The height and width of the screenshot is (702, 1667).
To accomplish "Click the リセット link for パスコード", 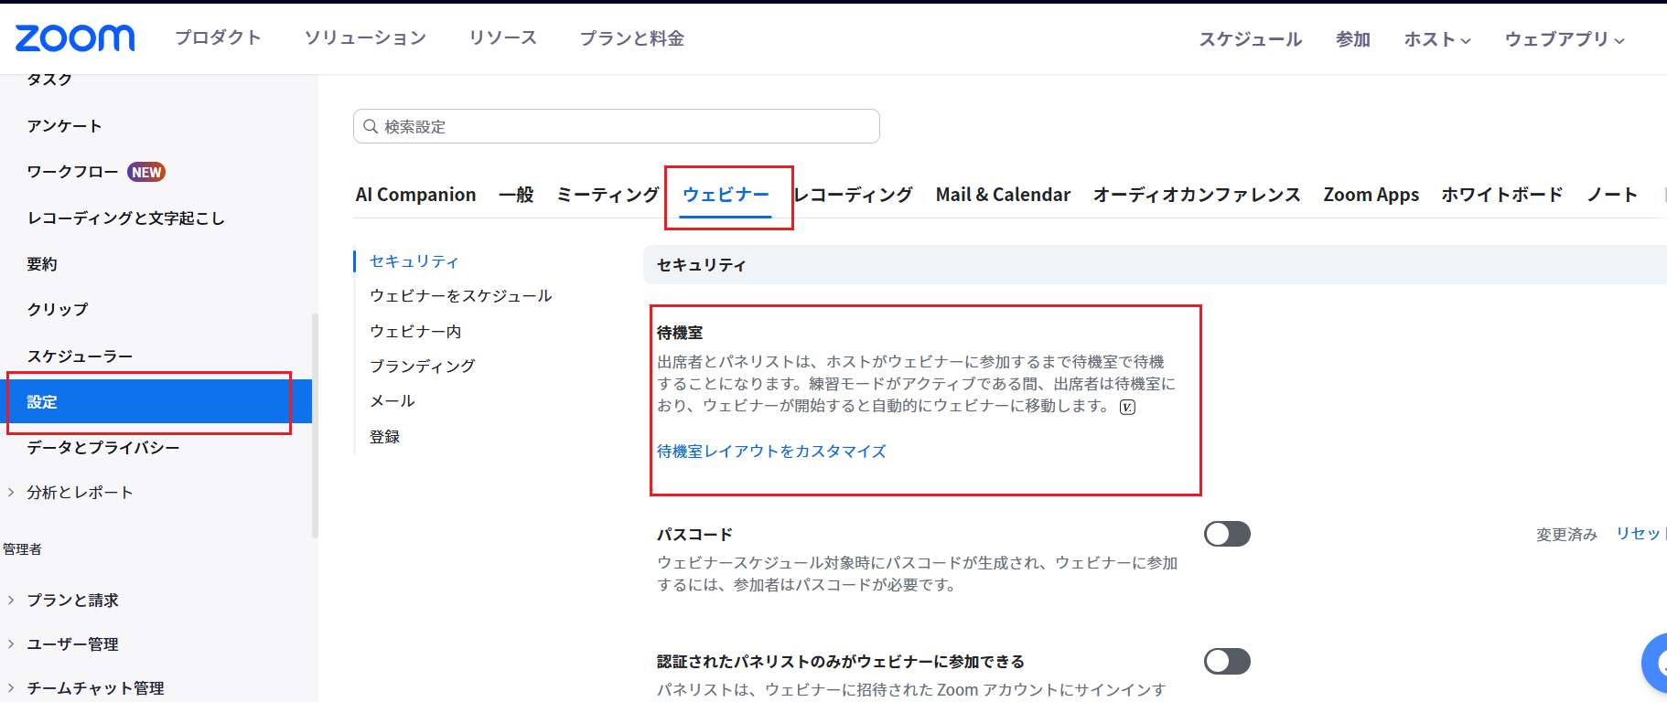I will (x=1640, y=534).
